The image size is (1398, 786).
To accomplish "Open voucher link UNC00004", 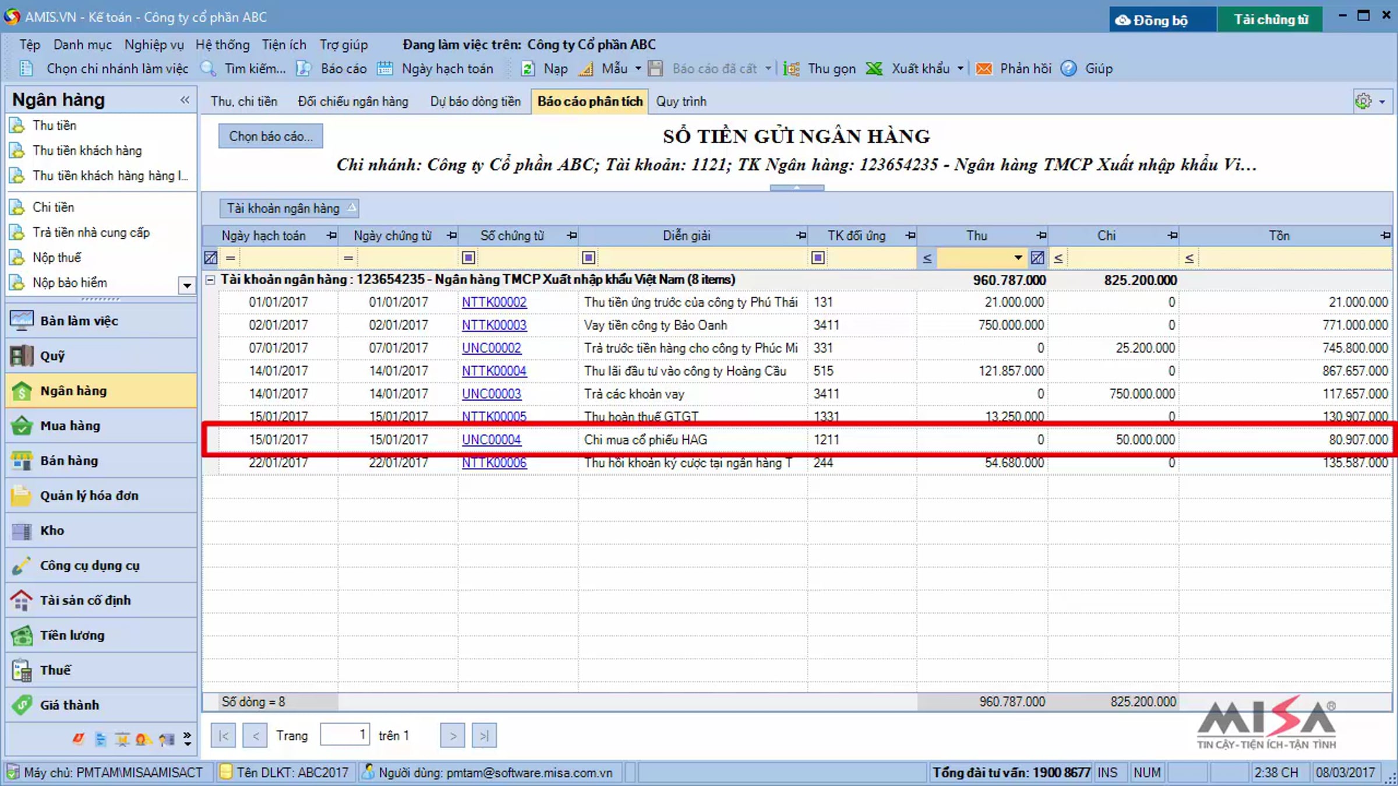I will 491,440.
